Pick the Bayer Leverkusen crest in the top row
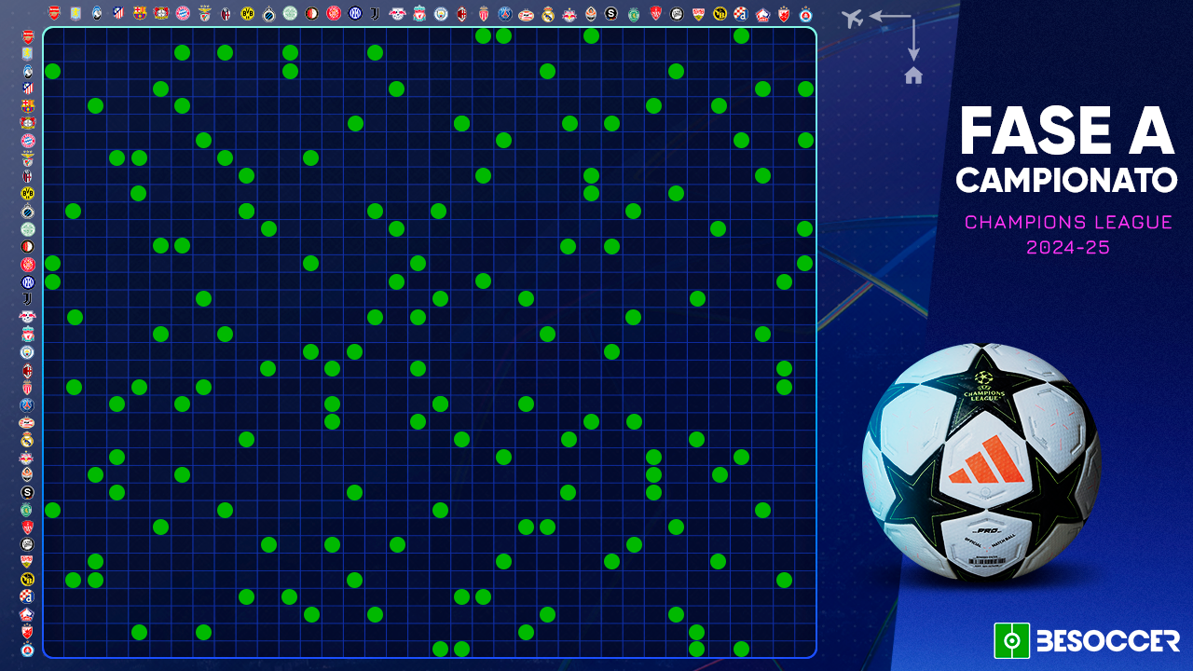The width and height of the screenshot is (1193, 671). point(160,13)
